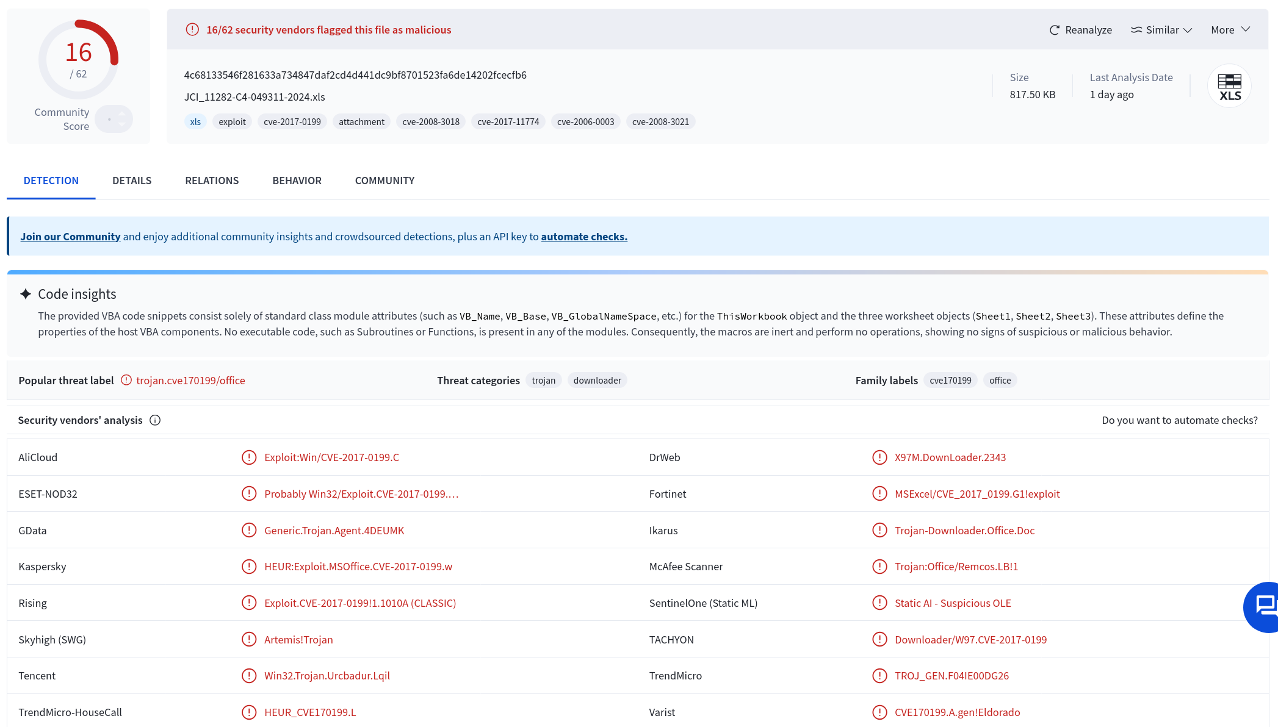This screenshot has height=727, width=1278.
Task: Click the alert icon in the malicious banner
Action: click(192, 29)
